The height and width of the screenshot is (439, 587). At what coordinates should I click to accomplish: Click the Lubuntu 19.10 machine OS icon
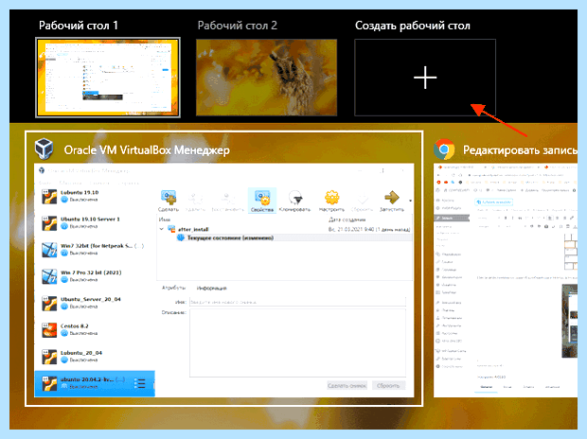point(49,196)
